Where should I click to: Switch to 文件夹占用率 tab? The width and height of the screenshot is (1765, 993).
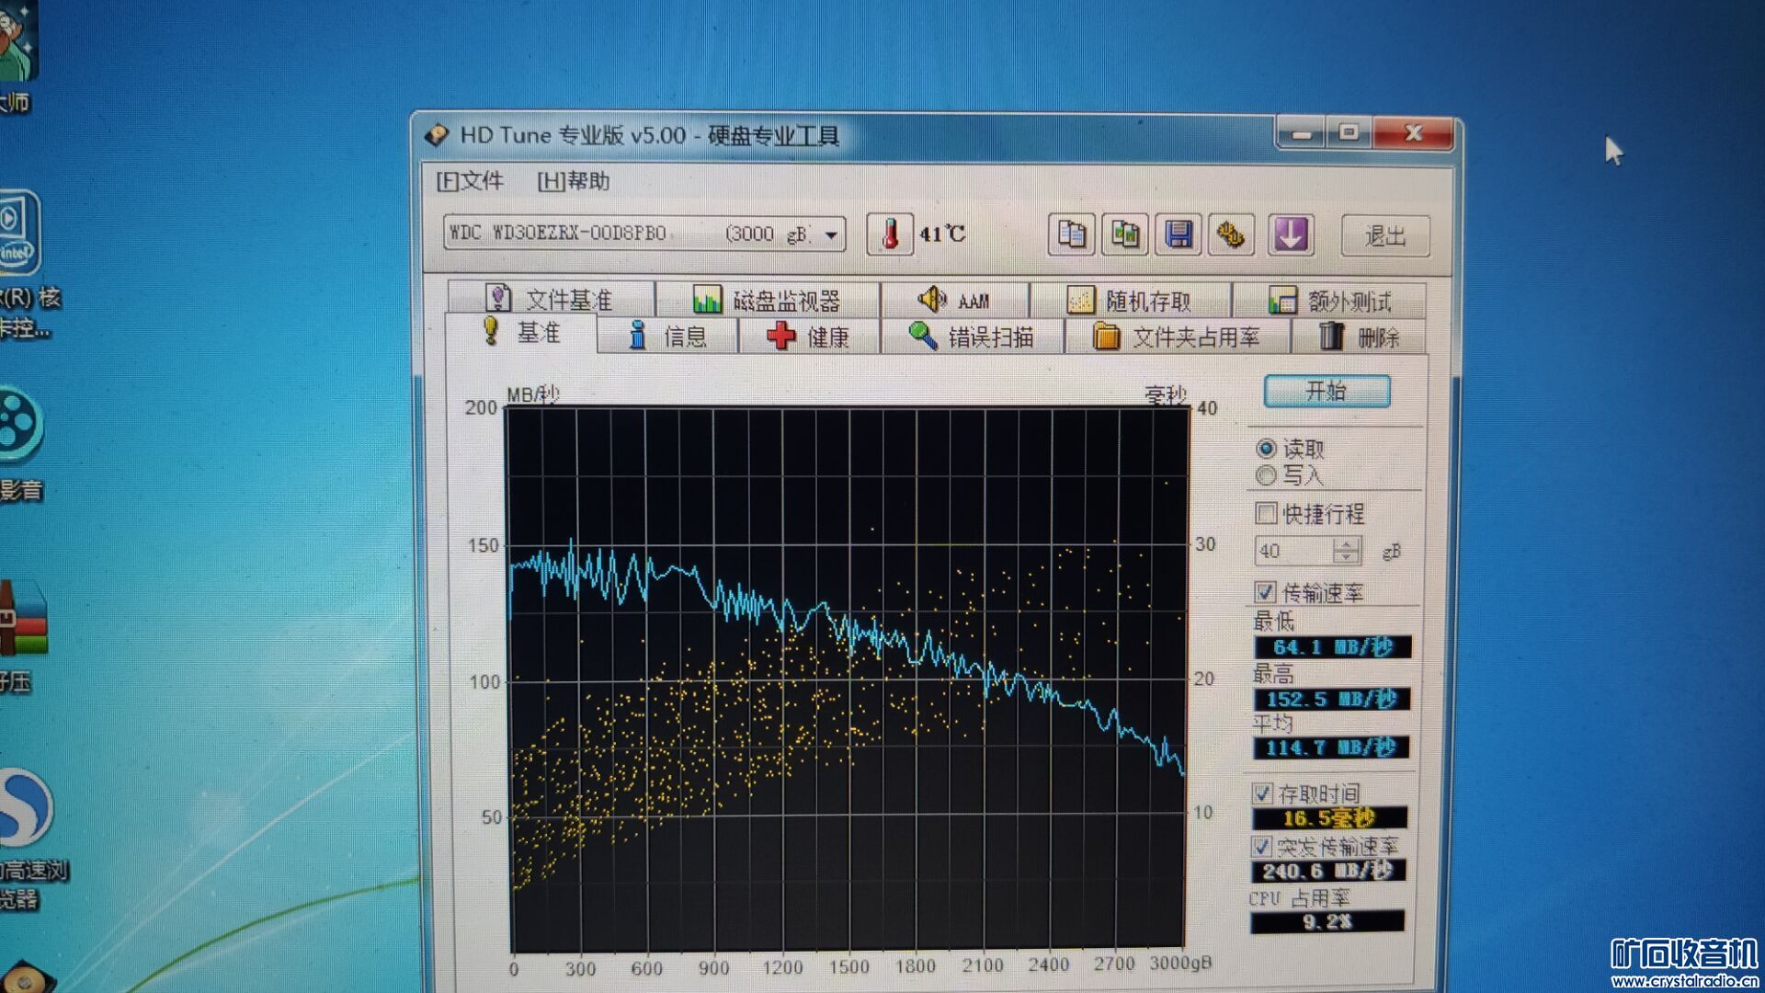(x=1177, y=337)
